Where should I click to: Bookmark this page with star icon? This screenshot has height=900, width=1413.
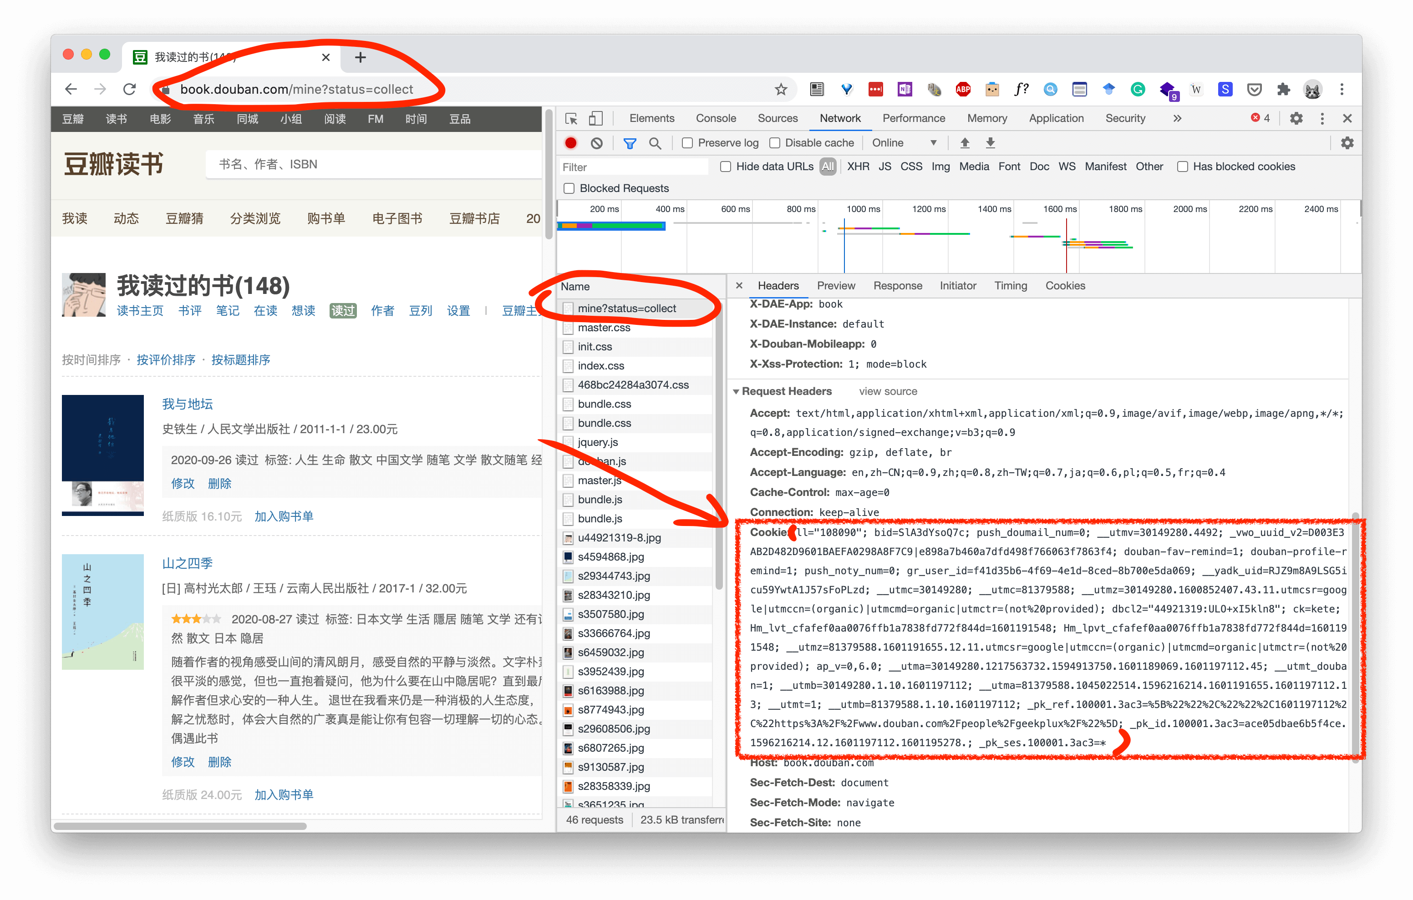pos(780,89)
